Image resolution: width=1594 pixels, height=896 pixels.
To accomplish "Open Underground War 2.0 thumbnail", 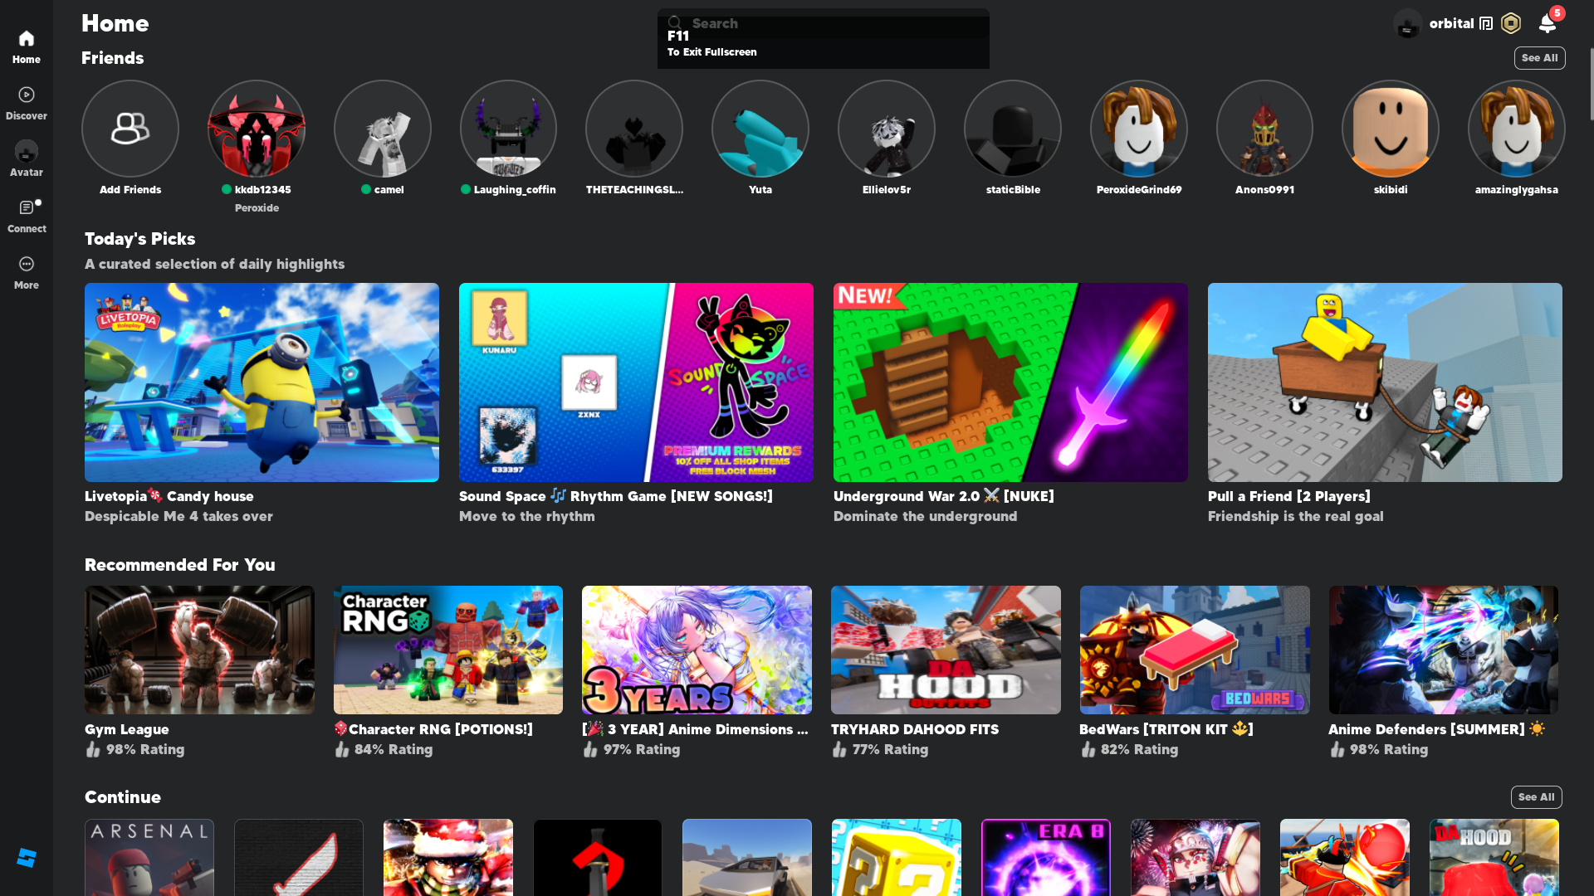I will 1010,382.
